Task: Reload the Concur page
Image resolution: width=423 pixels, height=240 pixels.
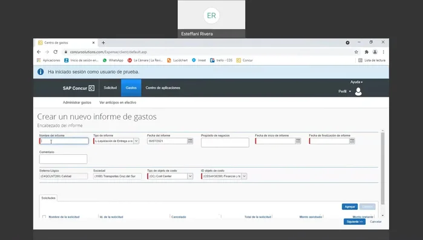Action: [55, 52]
